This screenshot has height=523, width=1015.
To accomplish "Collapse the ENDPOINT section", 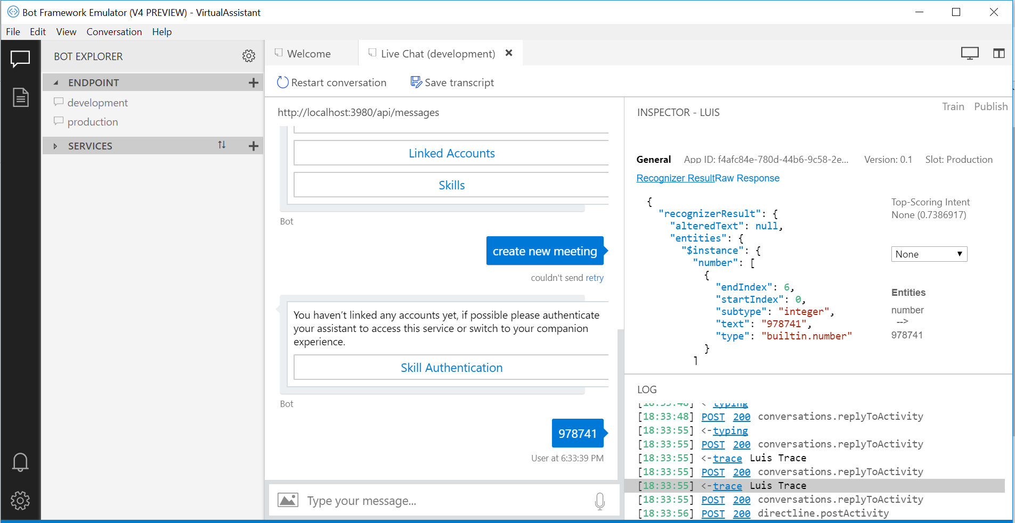I will [56, 82].
